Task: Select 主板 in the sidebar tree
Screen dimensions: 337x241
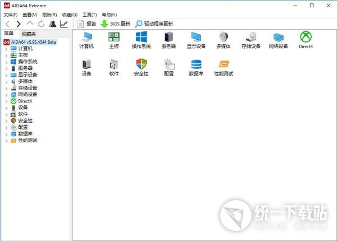Action: click(23, 55)
